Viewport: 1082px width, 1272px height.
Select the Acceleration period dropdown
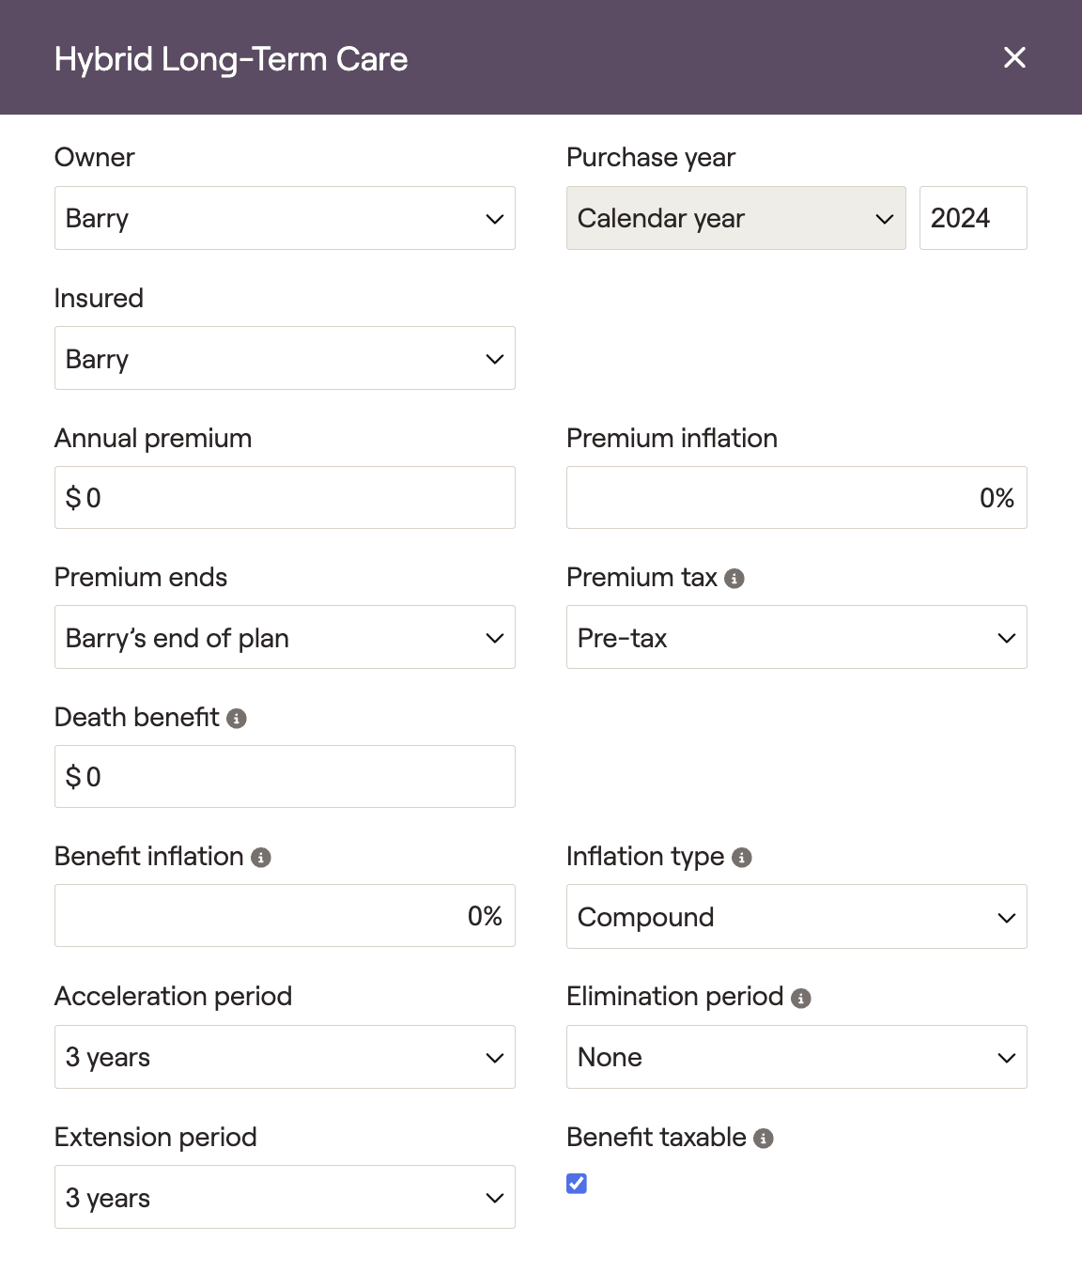coord(285,1057)
